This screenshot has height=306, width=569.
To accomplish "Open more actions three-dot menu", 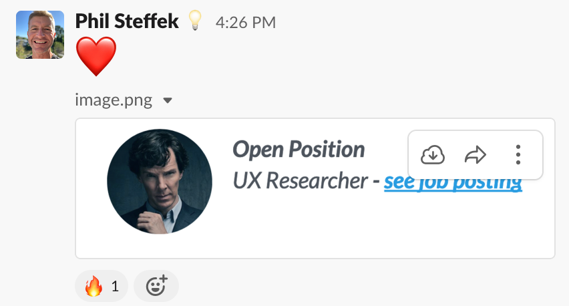I will point(518,155).
